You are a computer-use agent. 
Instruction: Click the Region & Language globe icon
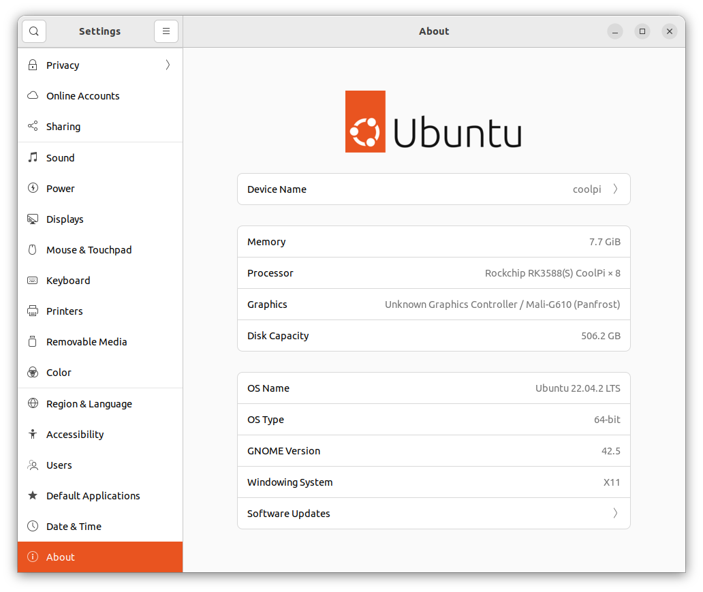(x=33, y=403)
